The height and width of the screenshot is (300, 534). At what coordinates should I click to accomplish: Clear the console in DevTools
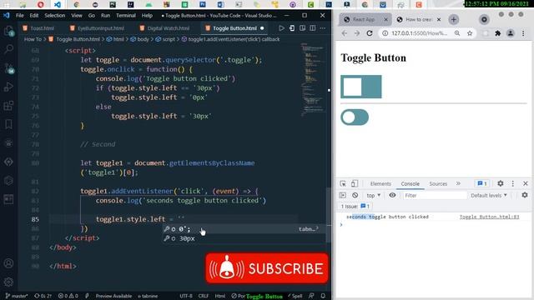click(x=355, y=195)
